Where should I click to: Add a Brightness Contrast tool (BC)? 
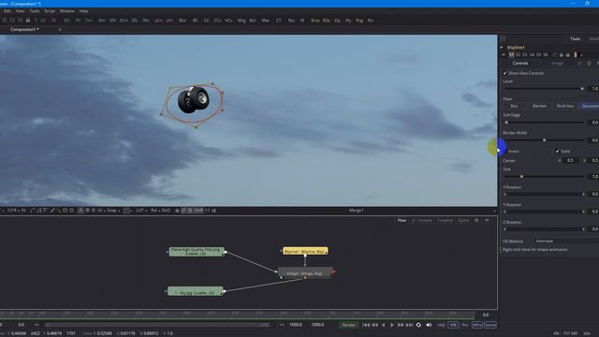tap(196, 21)
